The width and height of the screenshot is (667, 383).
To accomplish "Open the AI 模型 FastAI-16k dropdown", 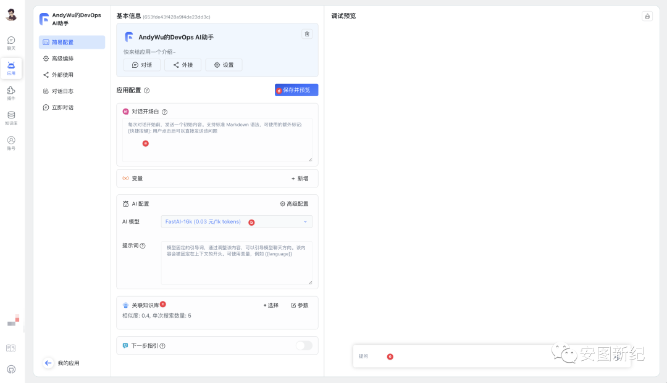I will pos(237,221).
